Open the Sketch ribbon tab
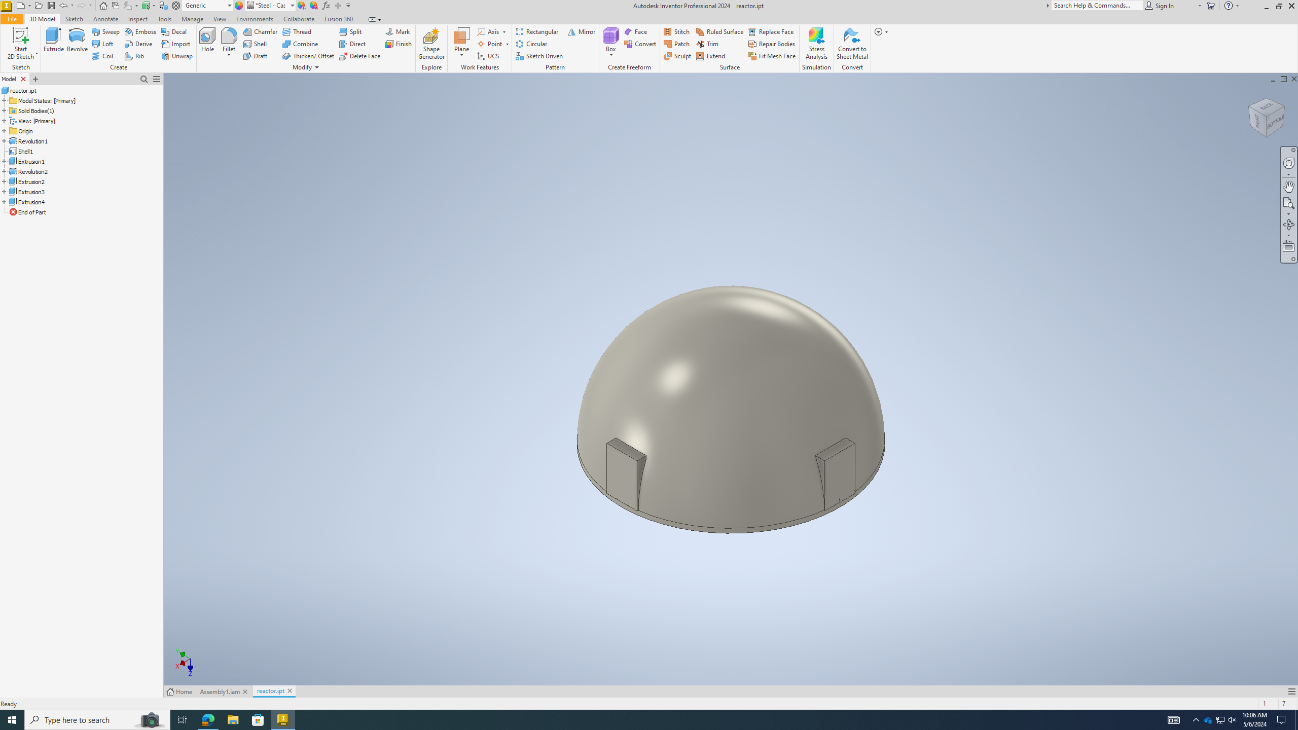Screen dimensions: 1298x730 tap(74, 19)
